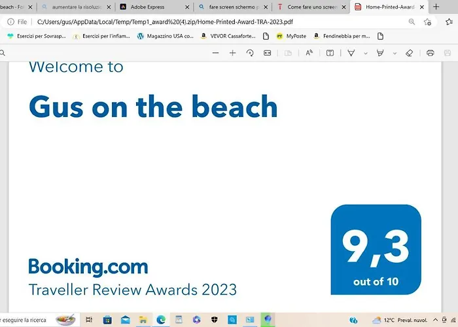Image resolution: width=458 pixels, height=327 pixels.
Task: Open 'Fendinebbia per m...' bookmark
Action: tap(342, 36)
